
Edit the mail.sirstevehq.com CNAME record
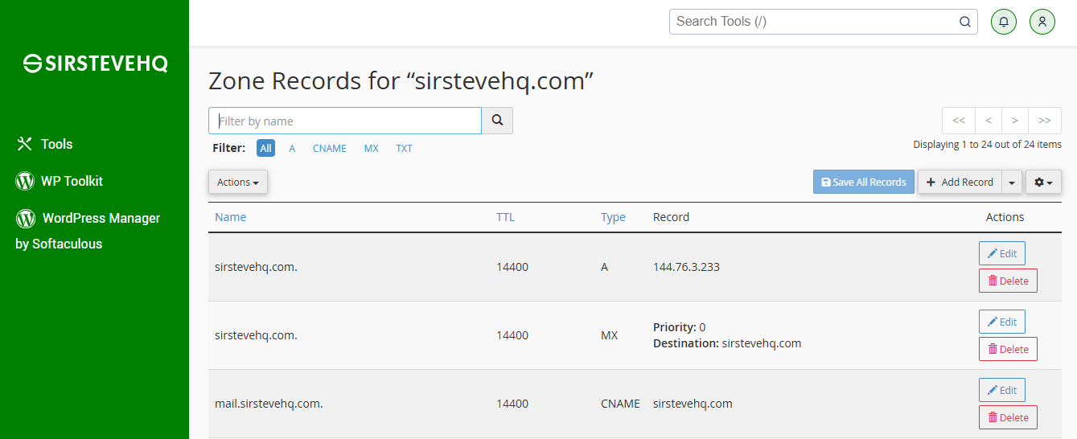click(1001, 390)
